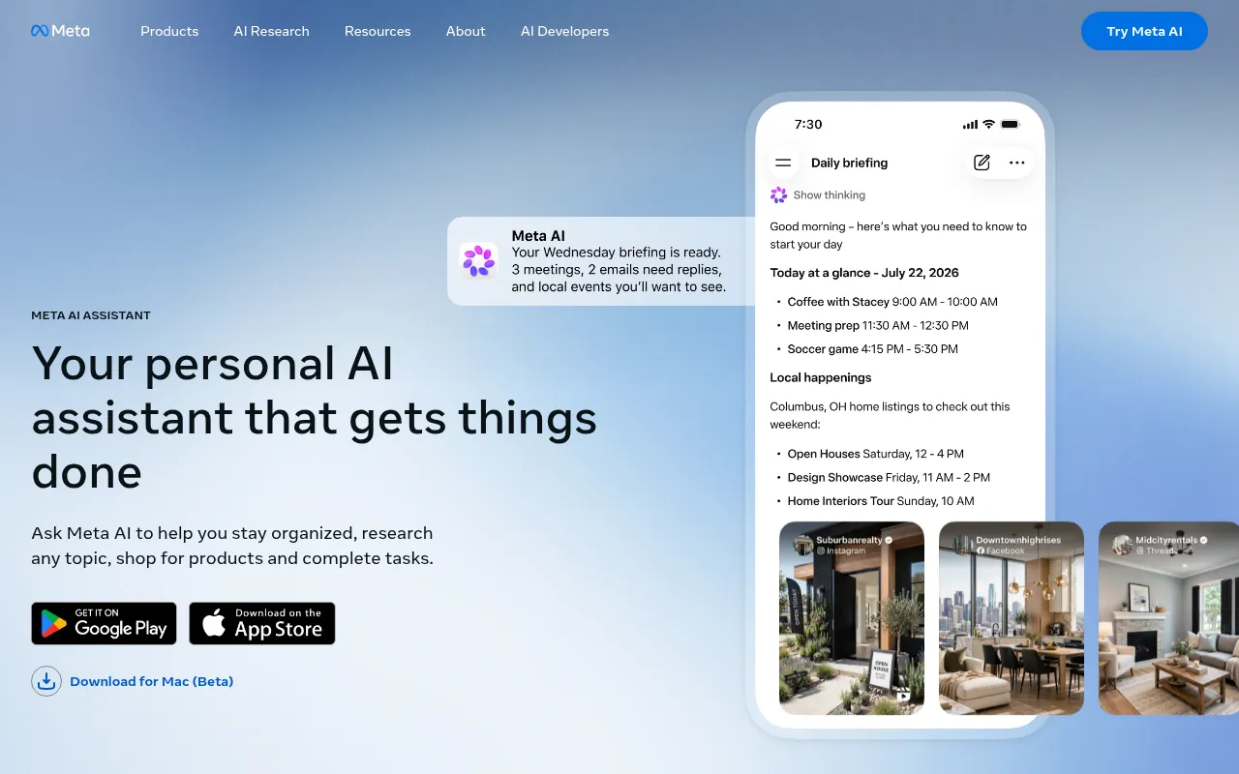Open the Suburbanrealty listing photo
Viewport: 1239px width, 774px height.
(852, 618)
